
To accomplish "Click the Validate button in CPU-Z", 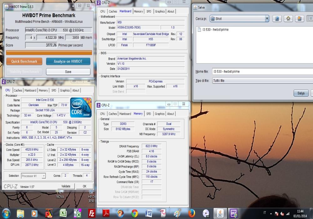I will pos(66,186).
